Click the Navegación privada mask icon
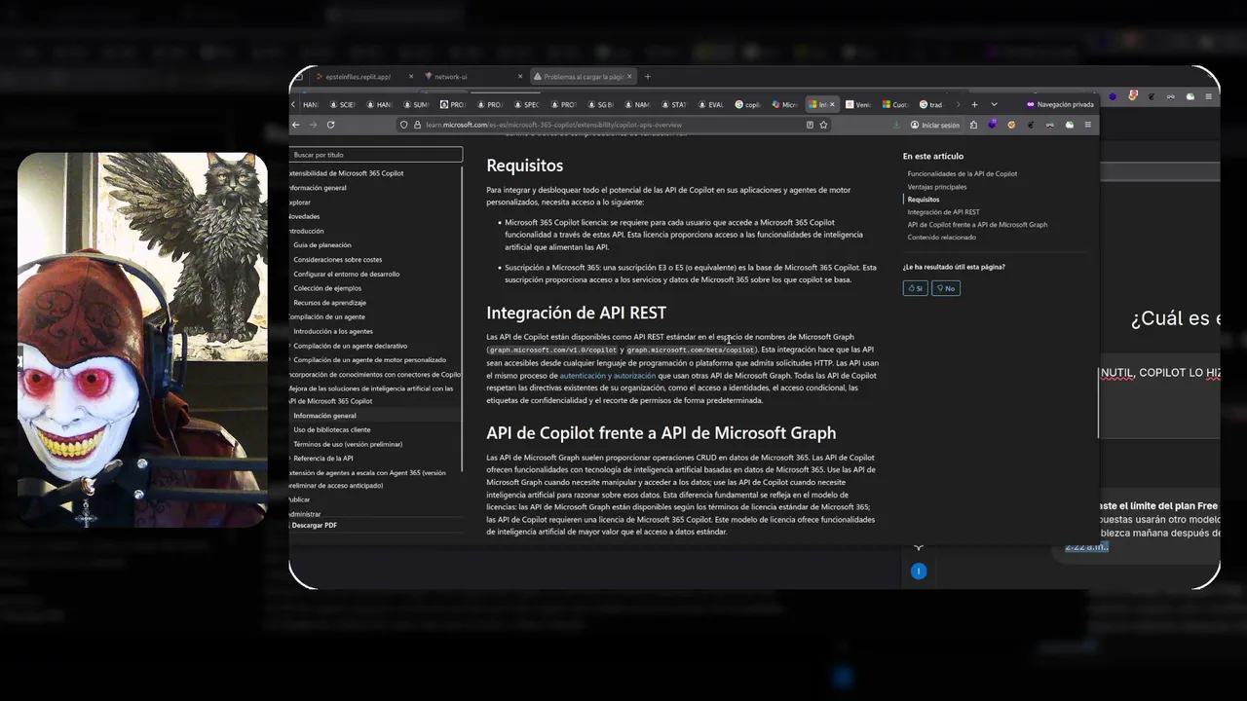The height and width of the screenshot is (701, 1247). point(1031,104)
